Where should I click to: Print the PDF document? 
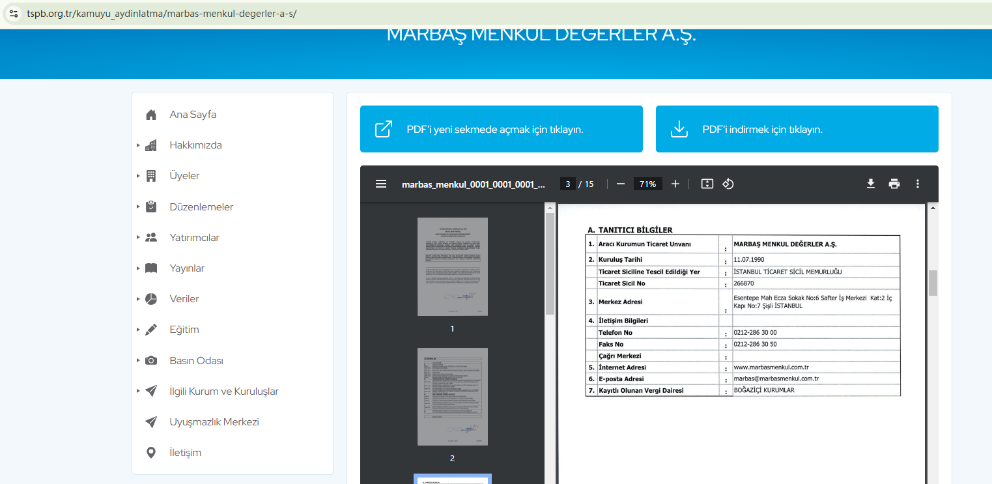894,184
